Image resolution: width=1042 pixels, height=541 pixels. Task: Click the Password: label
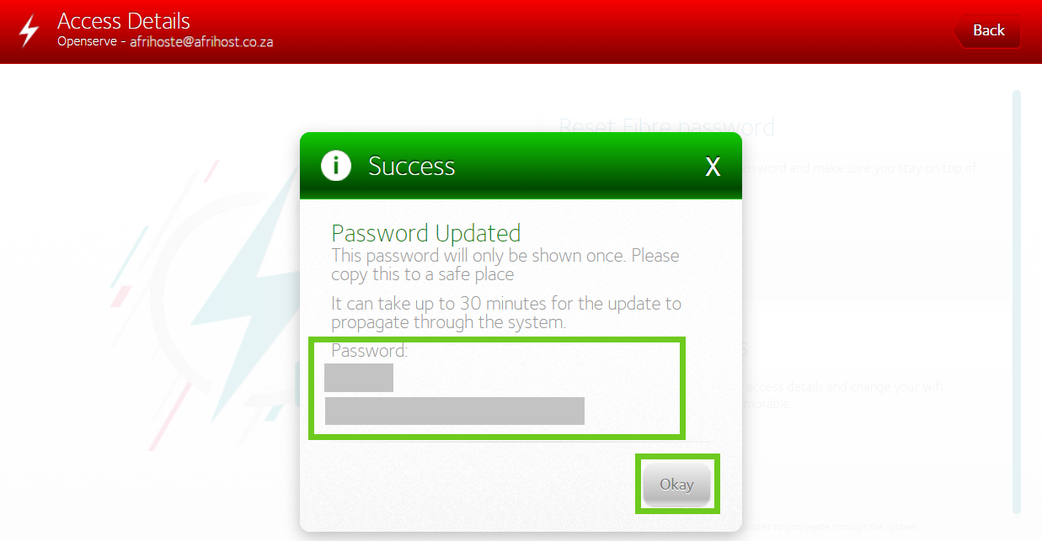(x=369, y=351)
